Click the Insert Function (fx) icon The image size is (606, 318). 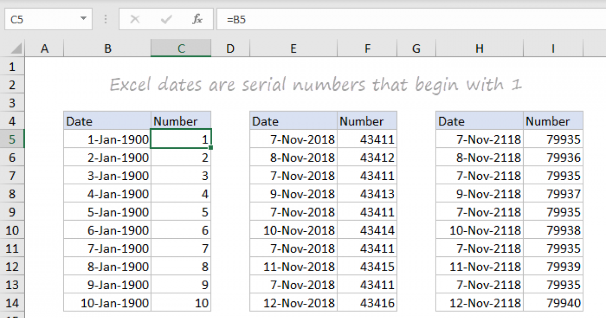tap(197, 19)
